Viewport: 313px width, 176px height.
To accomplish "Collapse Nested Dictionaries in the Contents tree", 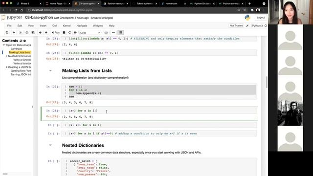I will [6, 56].
